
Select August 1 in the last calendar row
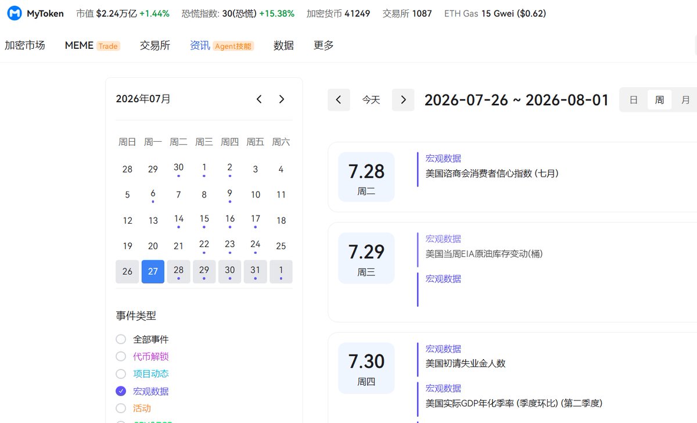(x=281, y=271)
